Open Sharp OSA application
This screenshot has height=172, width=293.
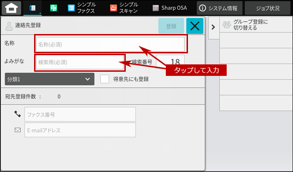[170, 8]
